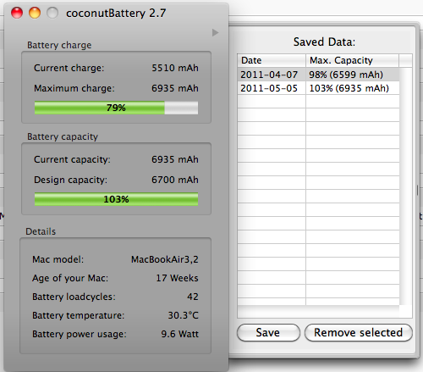Click the gray zoom window button

(52, 13)
